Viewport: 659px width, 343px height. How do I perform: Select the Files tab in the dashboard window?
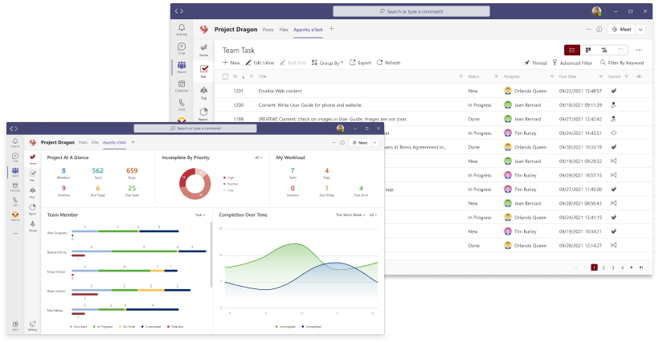[95, 142]
